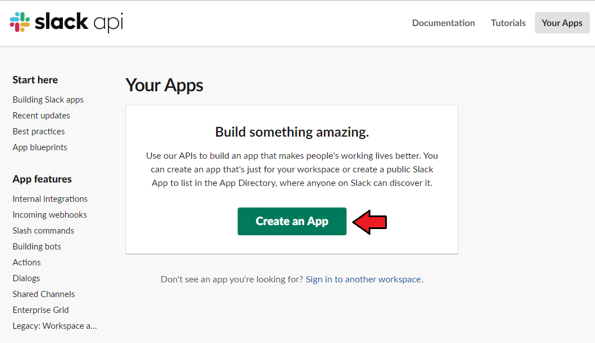Open the Internal integrations sidebar link
The image size is (595, 343).
50,199
